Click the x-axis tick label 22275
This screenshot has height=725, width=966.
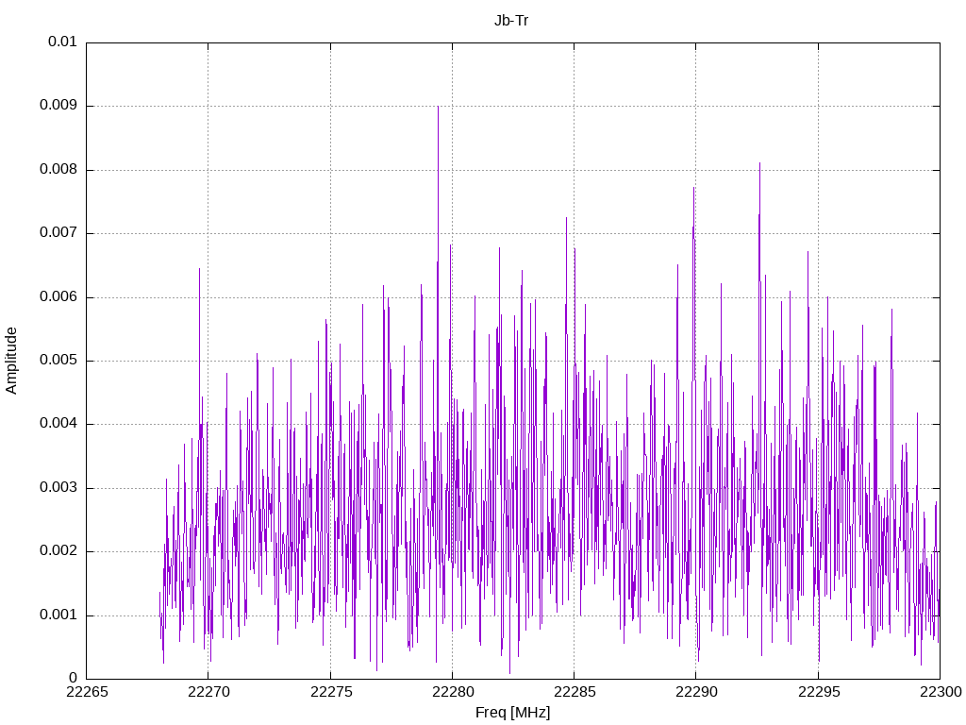[330, 692]
